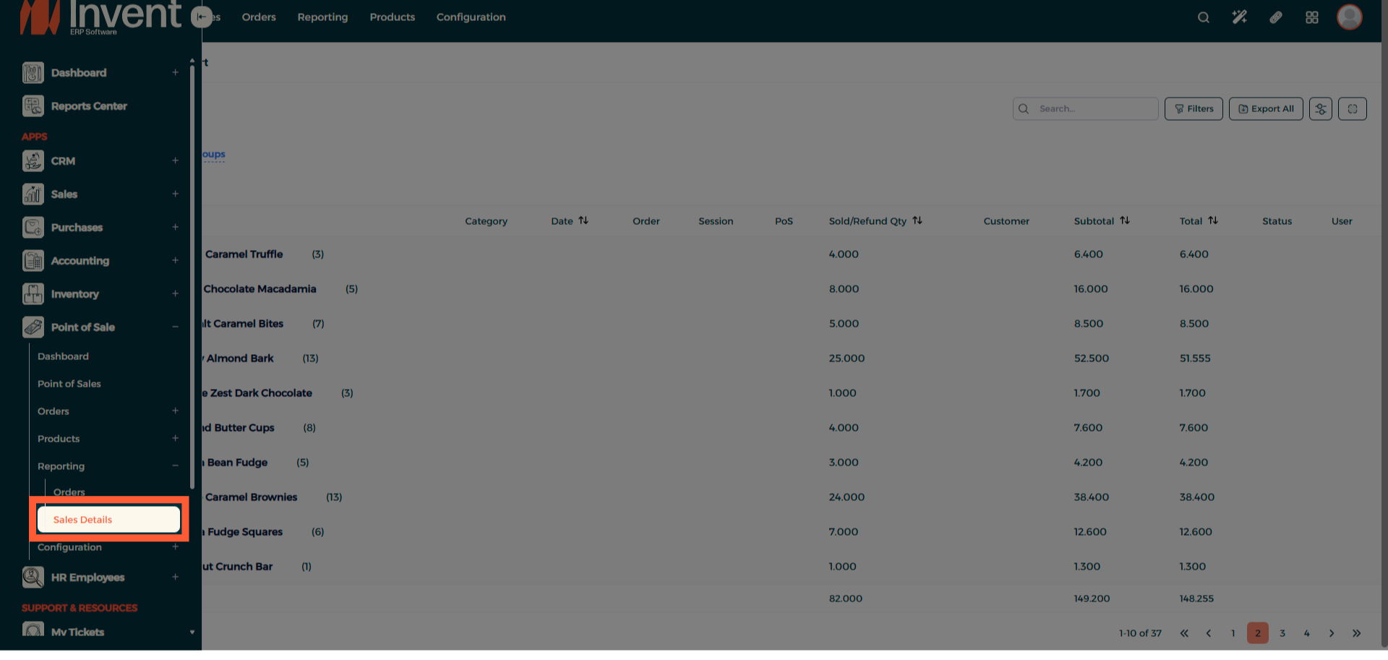Expand the CRM menu plus sign
1388x660 pixels.
pos(175,160)
